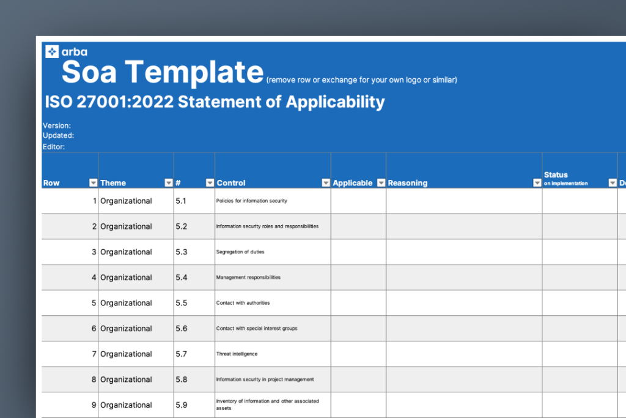Click the 'Threat intelligence' control cell
The image size is (626, 418).
click(x=273, y=354)
